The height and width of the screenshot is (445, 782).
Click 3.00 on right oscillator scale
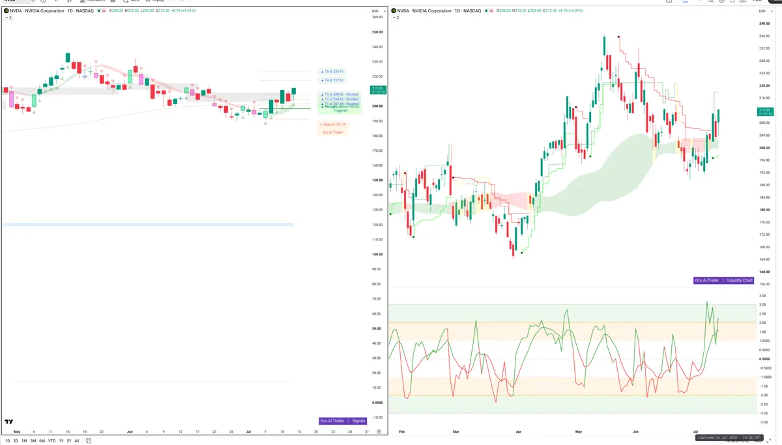click(762, 305)
